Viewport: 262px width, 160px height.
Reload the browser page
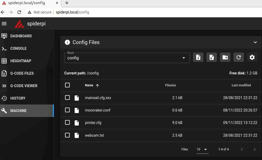(x=19, y=12)
